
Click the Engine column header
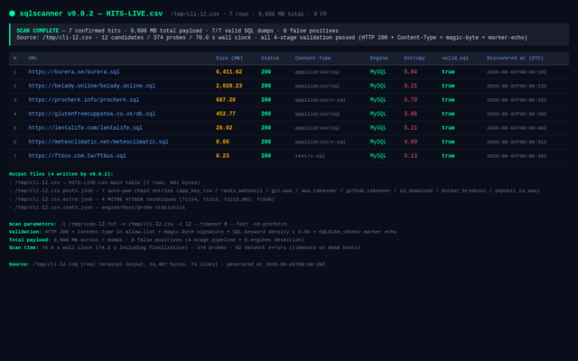click(x=379, y=58)
